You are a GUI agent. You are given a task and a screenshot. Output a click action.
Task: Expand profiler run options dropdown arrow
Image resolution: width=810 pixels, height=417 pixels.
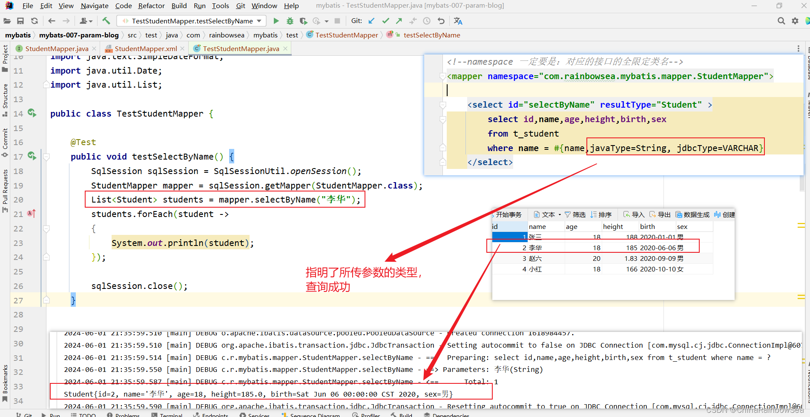pos(327,21)
